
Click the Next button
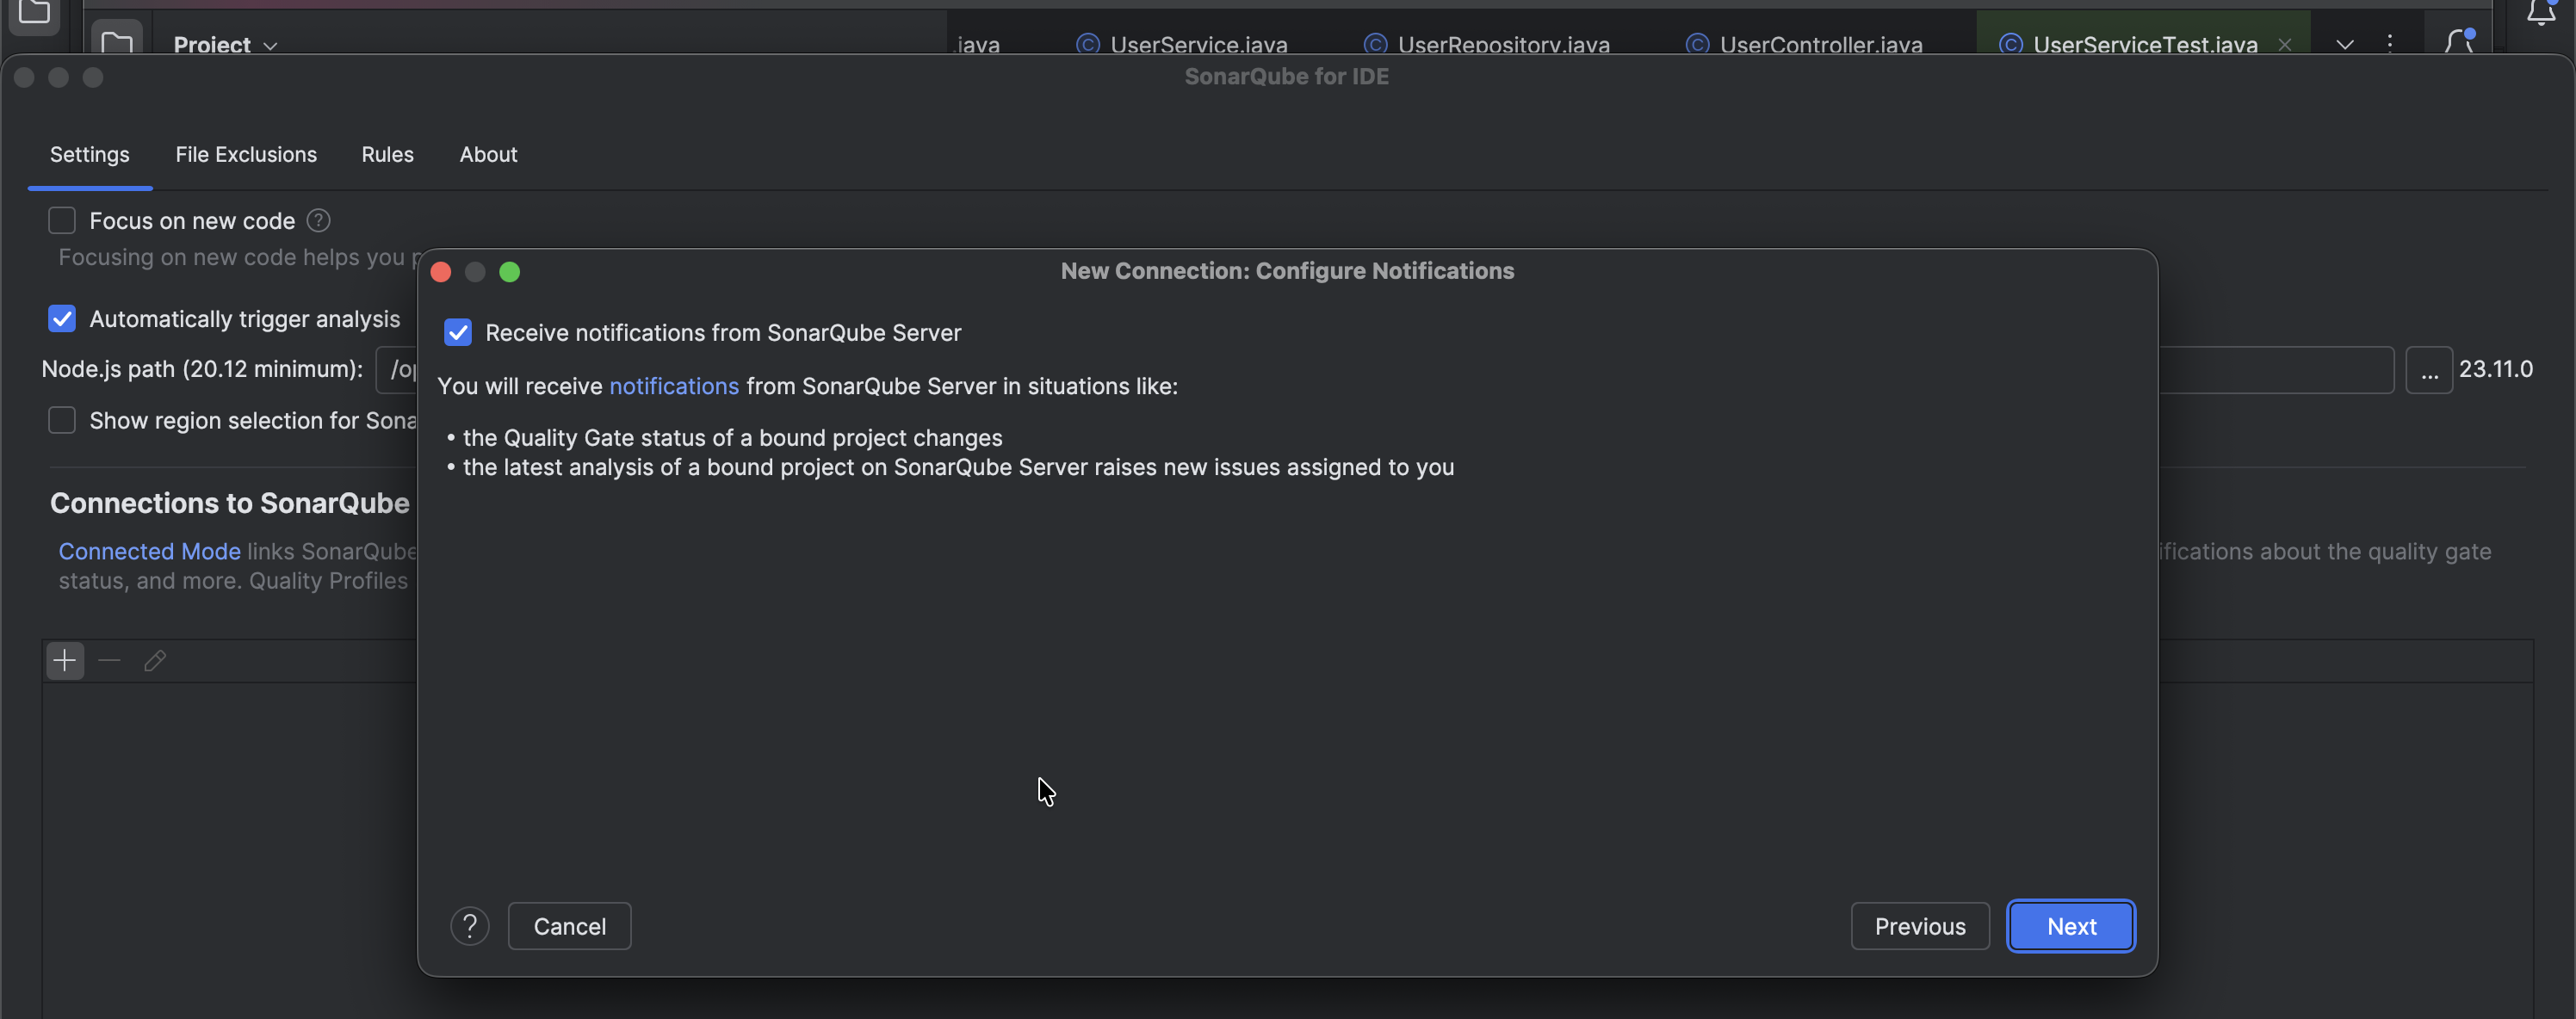[2070, 926]
